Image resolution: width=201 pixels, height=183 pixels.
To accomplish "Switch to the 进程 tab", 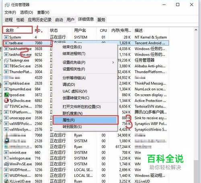I will (x=9, y=20).
